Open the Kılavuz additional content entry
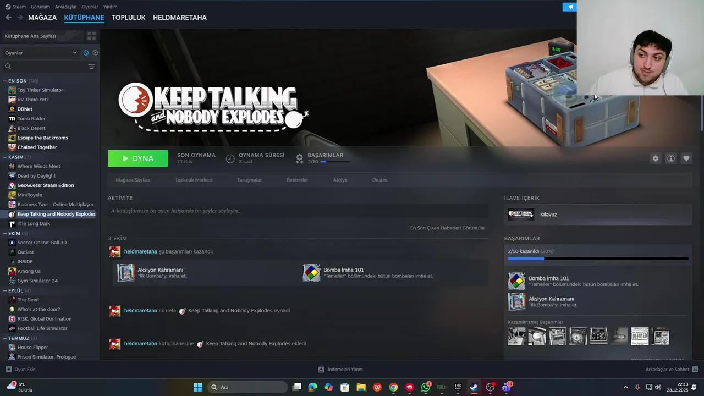Image resolution: width=704 pixels, height=396 pixels. point(598,215)
